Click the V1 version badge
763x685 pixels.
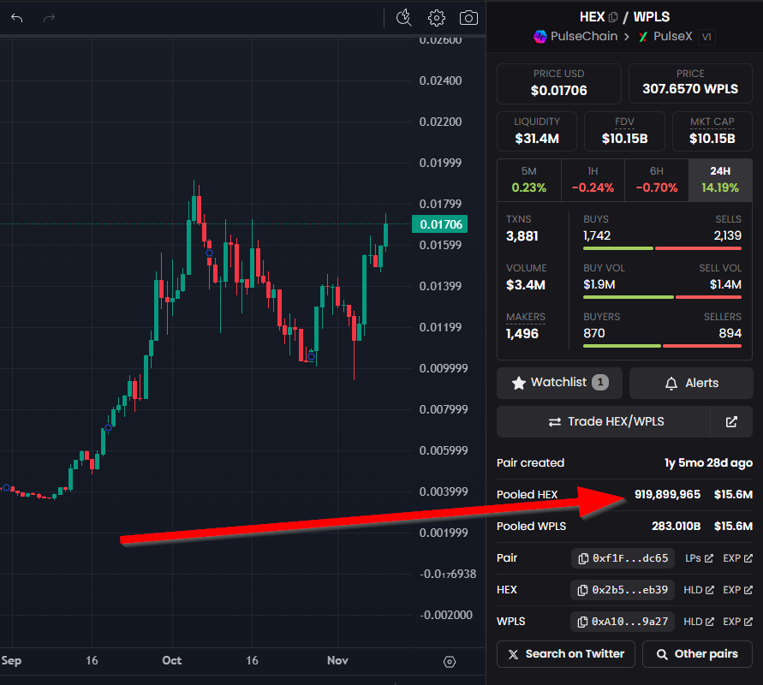point(706,37)
